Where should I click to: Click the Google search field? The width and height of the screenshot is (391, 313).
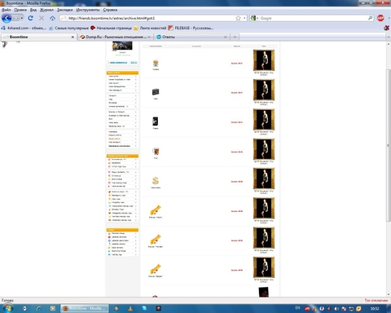click(x=313, y=18)
